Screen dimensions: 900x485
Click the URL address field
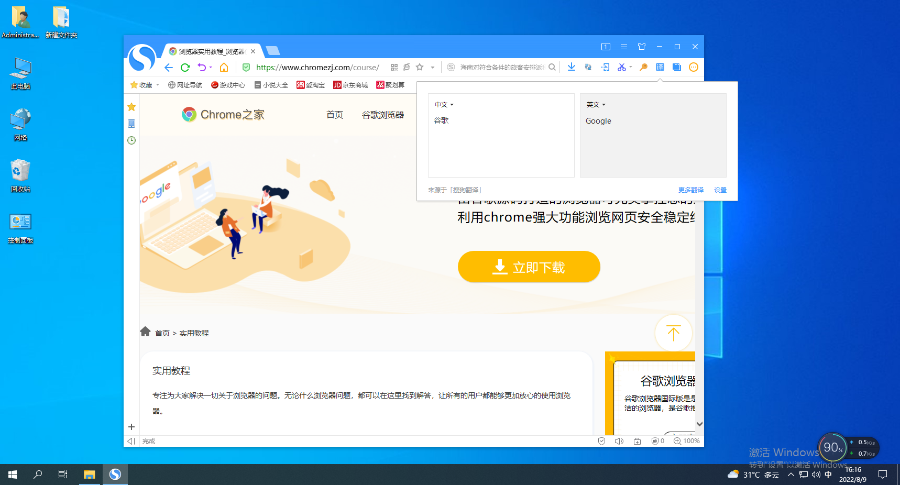(x=317, y=68)
